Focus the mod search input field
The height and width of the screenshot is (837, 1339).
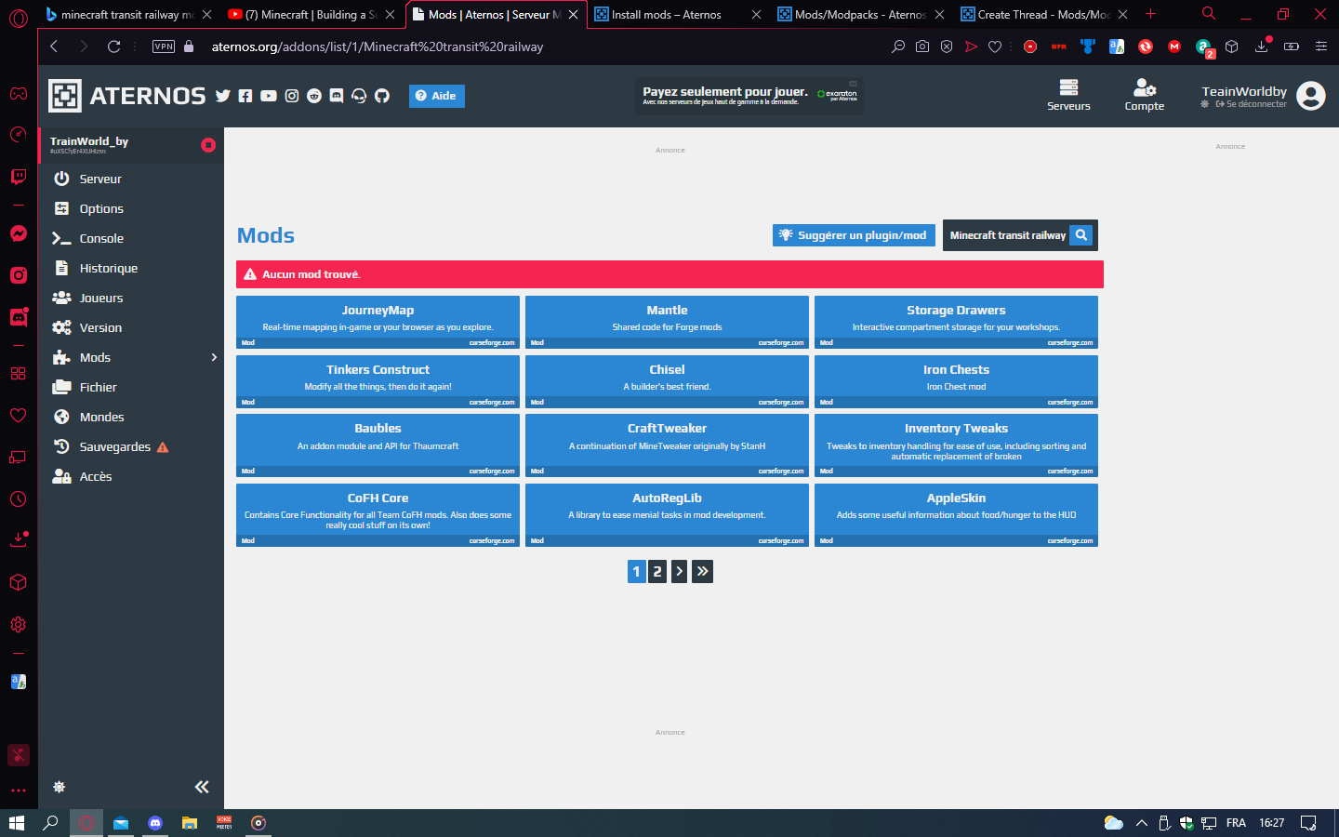point(1008,235)
